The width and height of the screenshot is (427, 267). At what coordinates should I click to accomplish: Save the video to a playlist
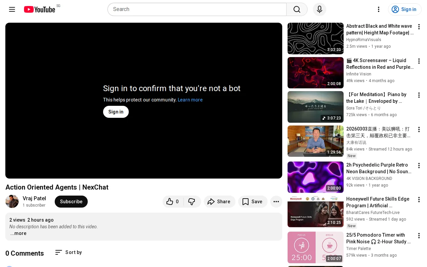253,202
